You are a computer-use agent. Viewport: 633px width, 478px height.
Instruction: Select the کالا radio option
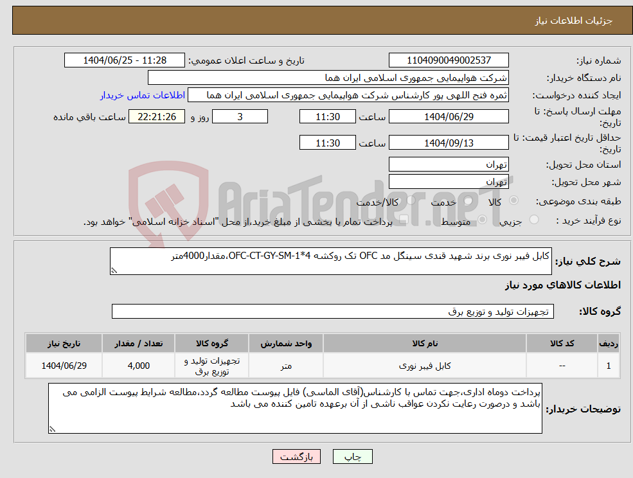pos(514,199)
